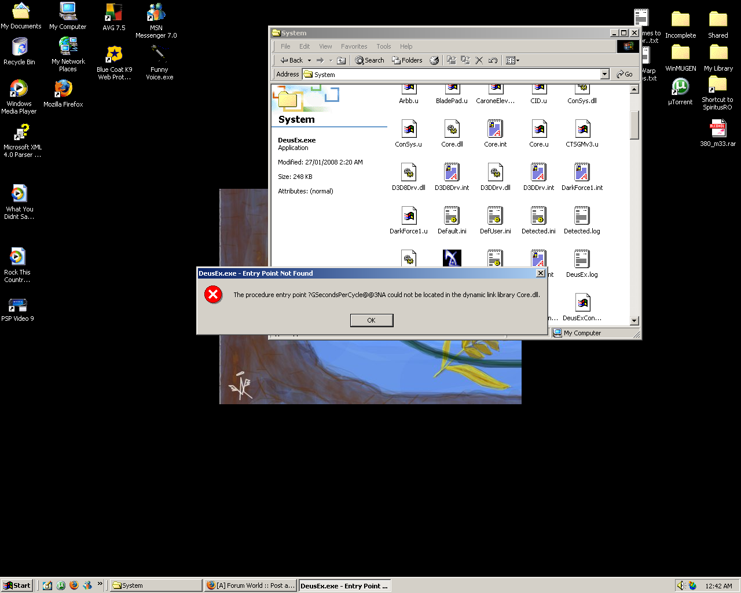This screenshot has height=593, width=741.
Task: Select the Core.int file
Action: 496,134
